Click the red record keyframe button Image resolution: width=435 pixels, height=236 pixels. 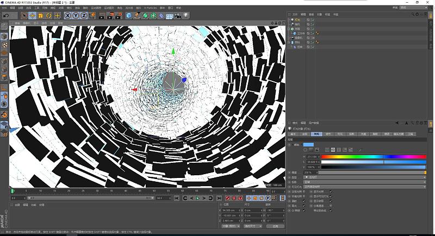[227, 198]
